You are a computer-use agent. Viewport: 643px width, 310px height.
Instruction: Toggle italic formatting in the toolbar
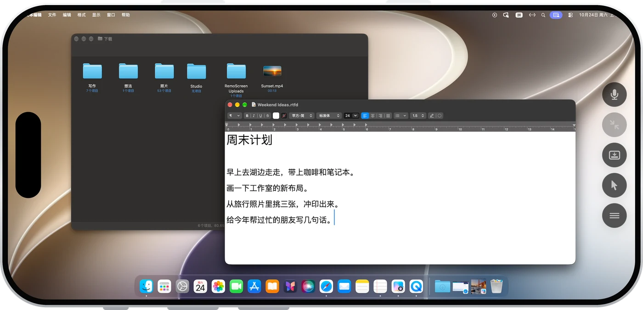pos(254,116)
